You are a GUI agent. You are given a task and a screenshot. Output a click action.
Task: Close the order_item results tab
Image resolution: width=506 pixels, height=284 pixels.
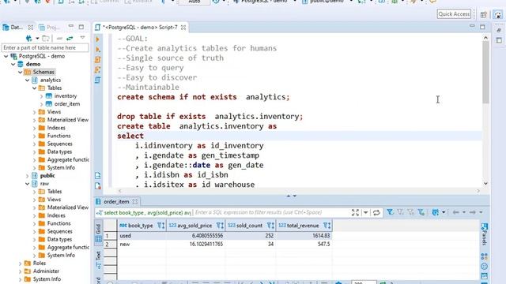click(135, 202)
